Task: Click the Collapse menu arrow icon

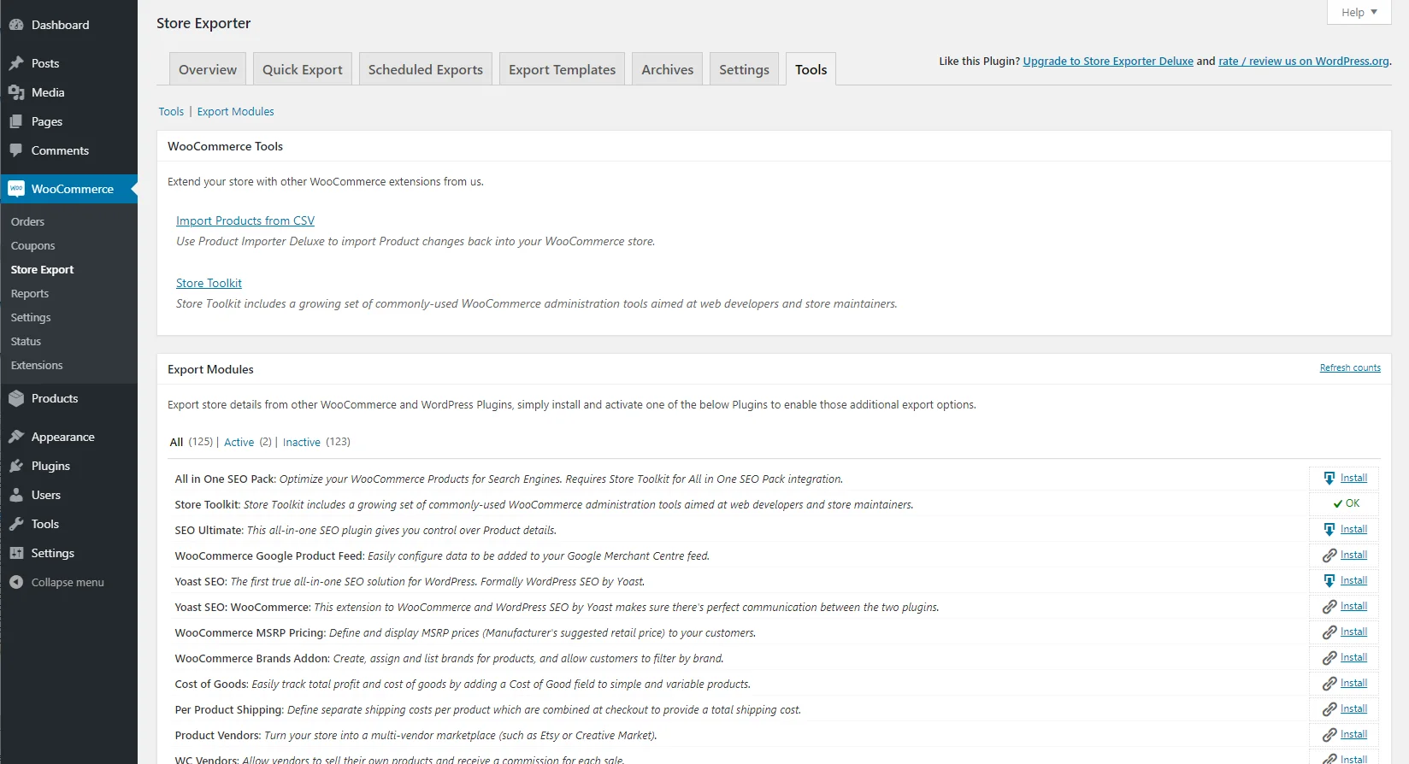Action: [16, 582]
